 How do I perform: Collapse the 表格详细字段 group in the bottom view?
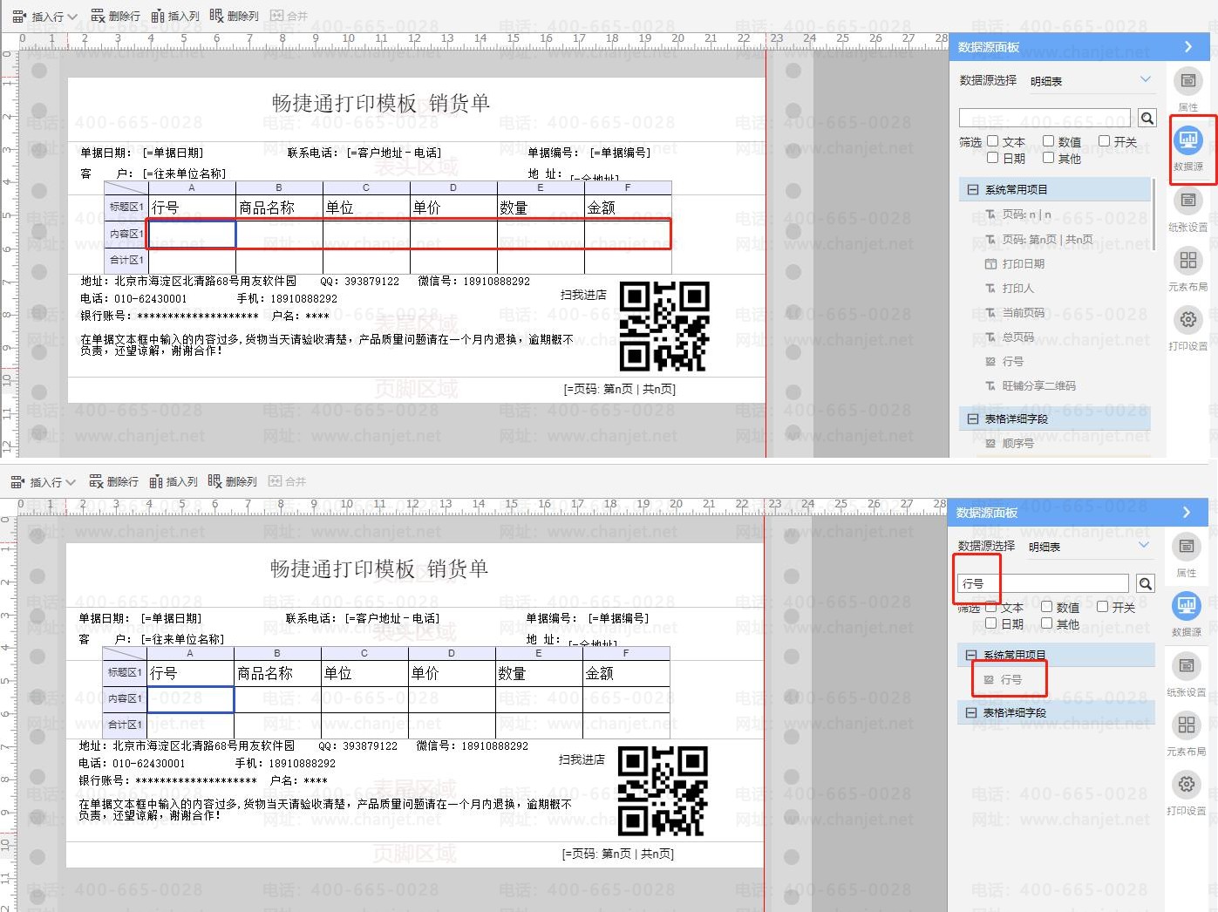coord(971,713)
